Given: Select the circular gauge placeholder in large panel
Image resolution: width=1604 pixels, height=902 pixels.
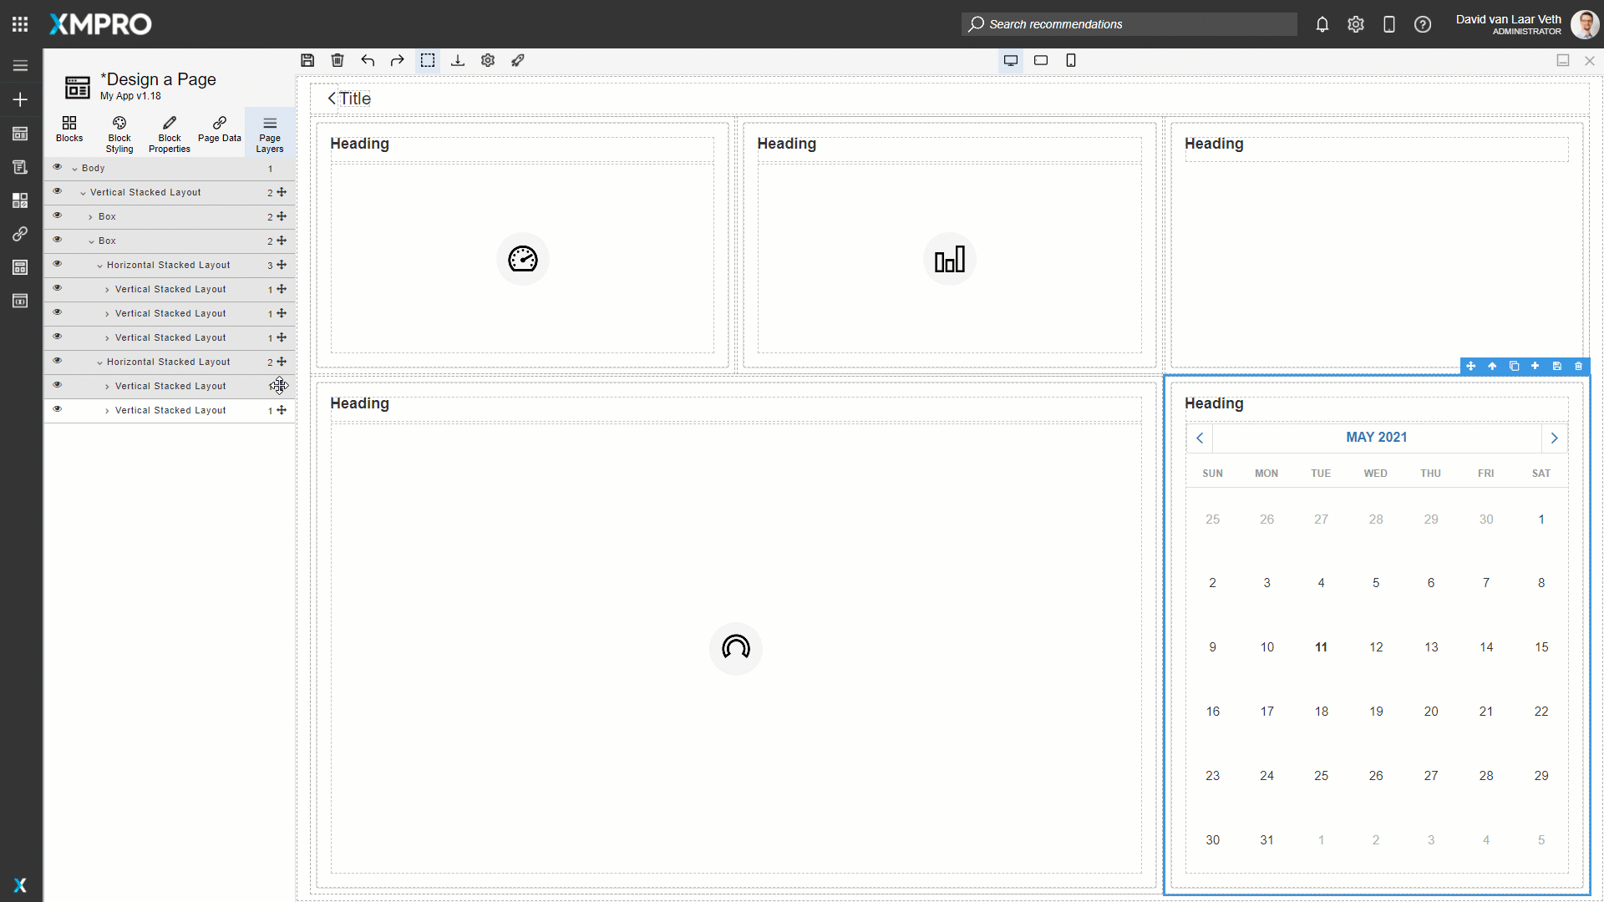Looking at the screenshot, I should (x=736, y=648).
